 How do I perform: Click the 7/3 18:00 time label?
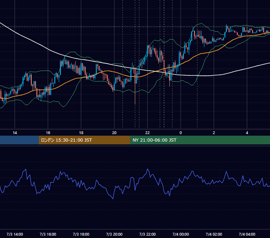pos(81,234)
